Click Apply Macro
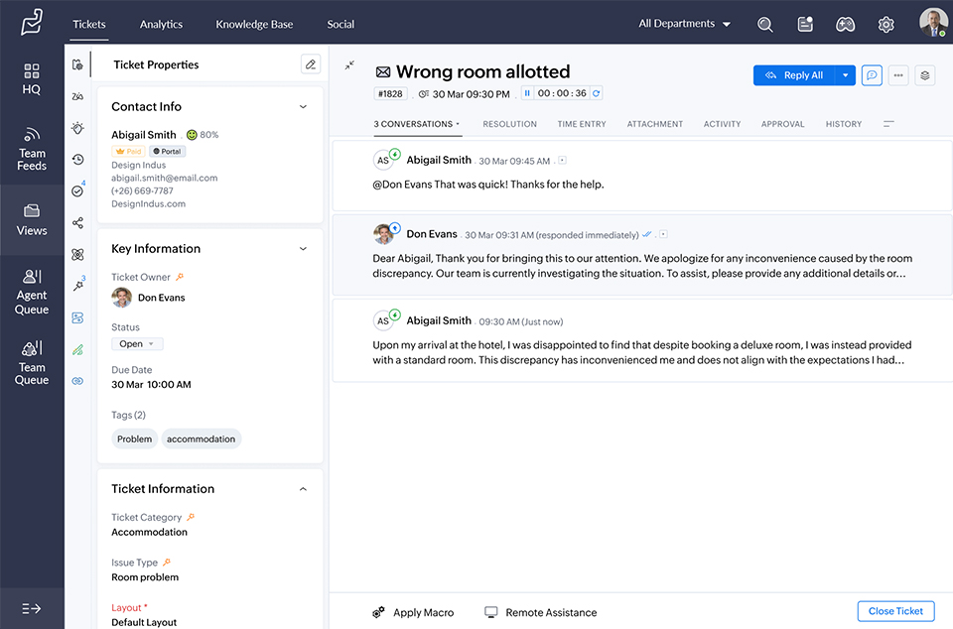The image size is (953, 629). tap(413, 612)
